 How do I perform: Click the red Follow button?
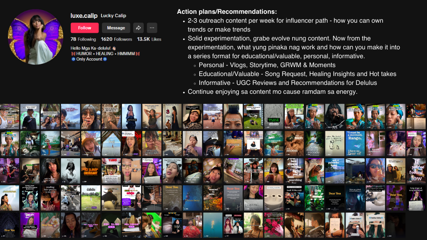pyautogui.click(x=85, y=28)
